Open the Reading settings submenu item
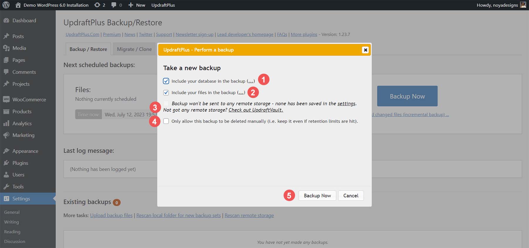 [x=12, y=232]
